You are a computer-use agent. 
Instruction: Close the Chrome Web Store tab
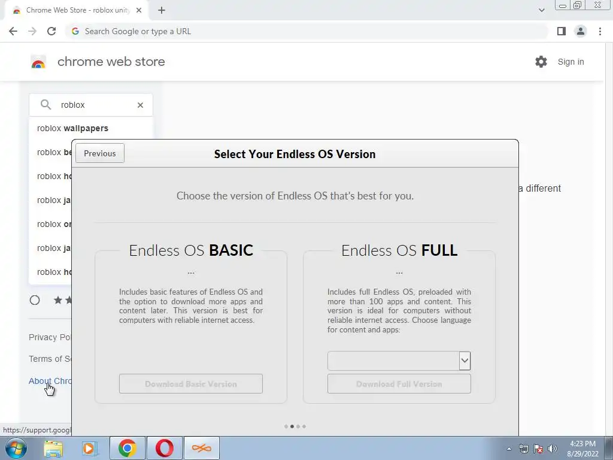(x=139, y=10)
